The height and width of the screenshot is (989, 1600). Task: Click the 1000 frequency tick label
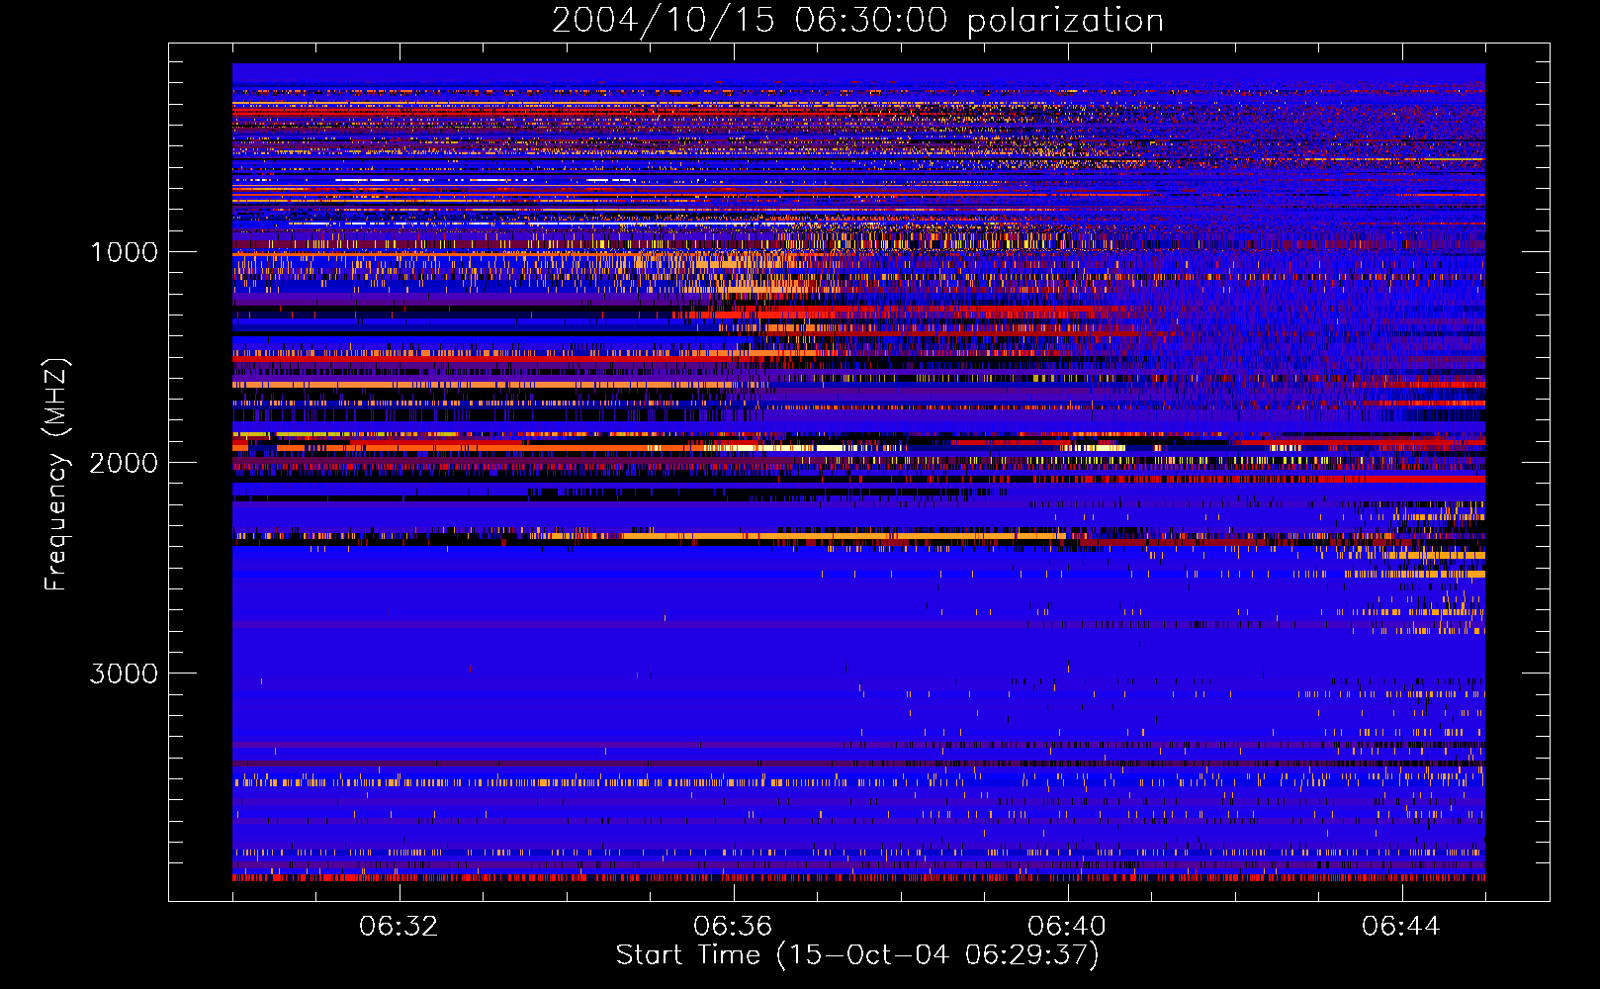pyautogui.click(x=124, y=251)
